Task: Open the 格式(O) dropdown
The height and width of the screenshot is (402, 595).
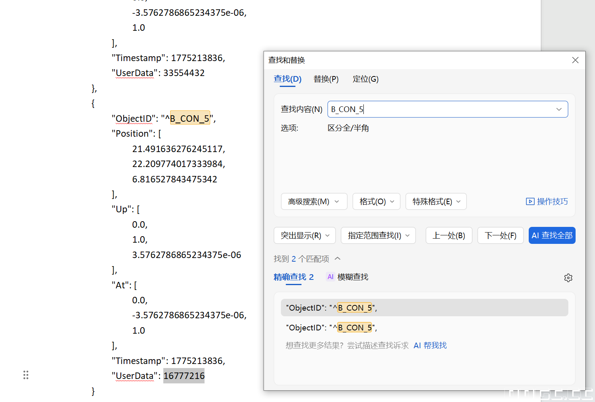Action: [x=376, y=201]
